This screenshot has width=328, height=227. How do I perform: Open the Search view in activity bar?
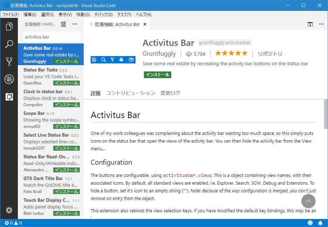[9, 44]
